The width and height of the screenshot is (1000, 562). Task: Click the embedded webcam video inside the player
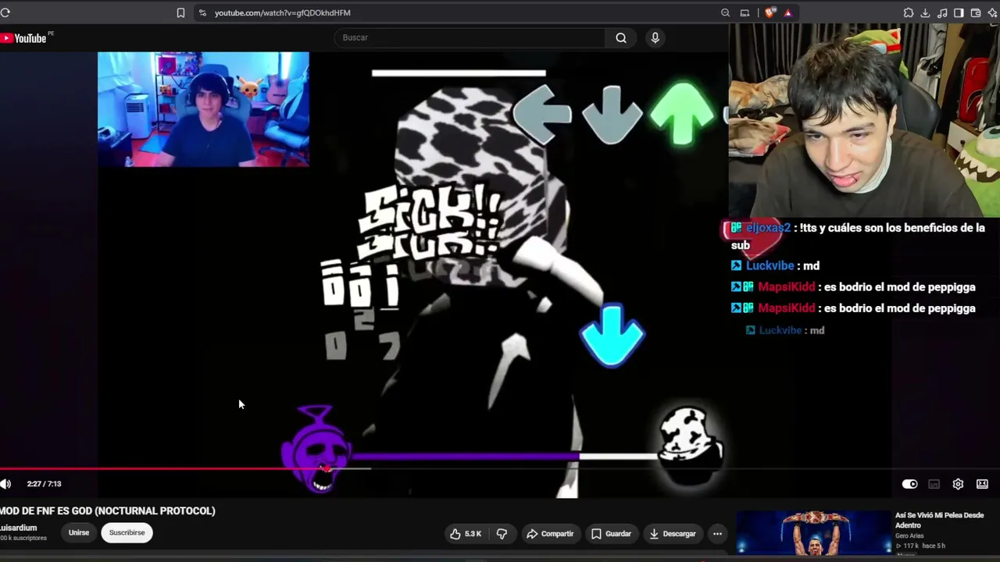[203, 109]
